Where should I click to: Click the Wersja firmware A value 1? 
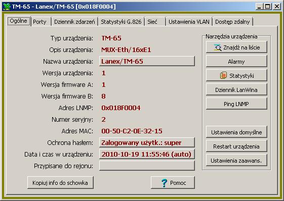[103, 85]
